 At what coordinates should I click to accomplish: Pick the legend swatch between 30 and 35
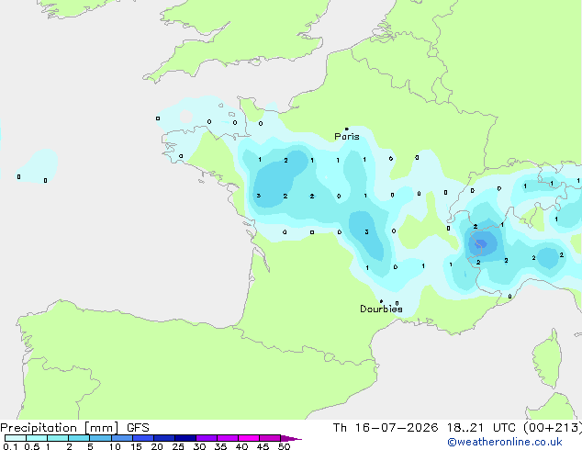(207, 438)
